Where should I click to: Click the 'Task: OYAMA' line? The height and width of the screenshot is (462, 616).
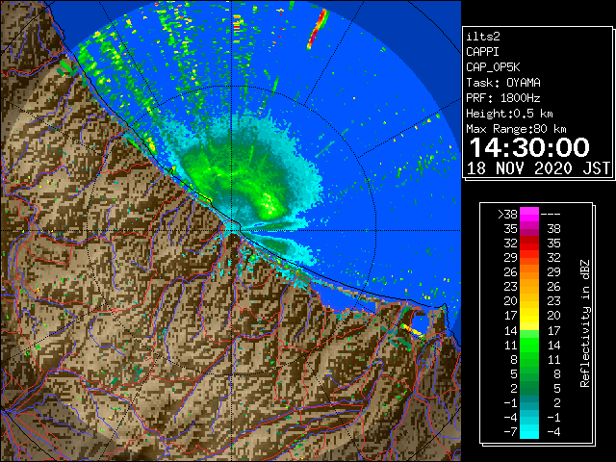[503, 83]
